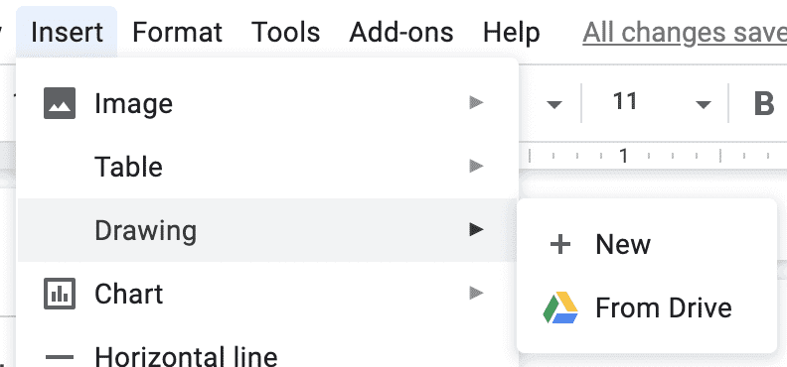Image resolution: width=787 pixels, height=367 pixels.
Task: Open the Tools menu
Action: tap(285, 33)
